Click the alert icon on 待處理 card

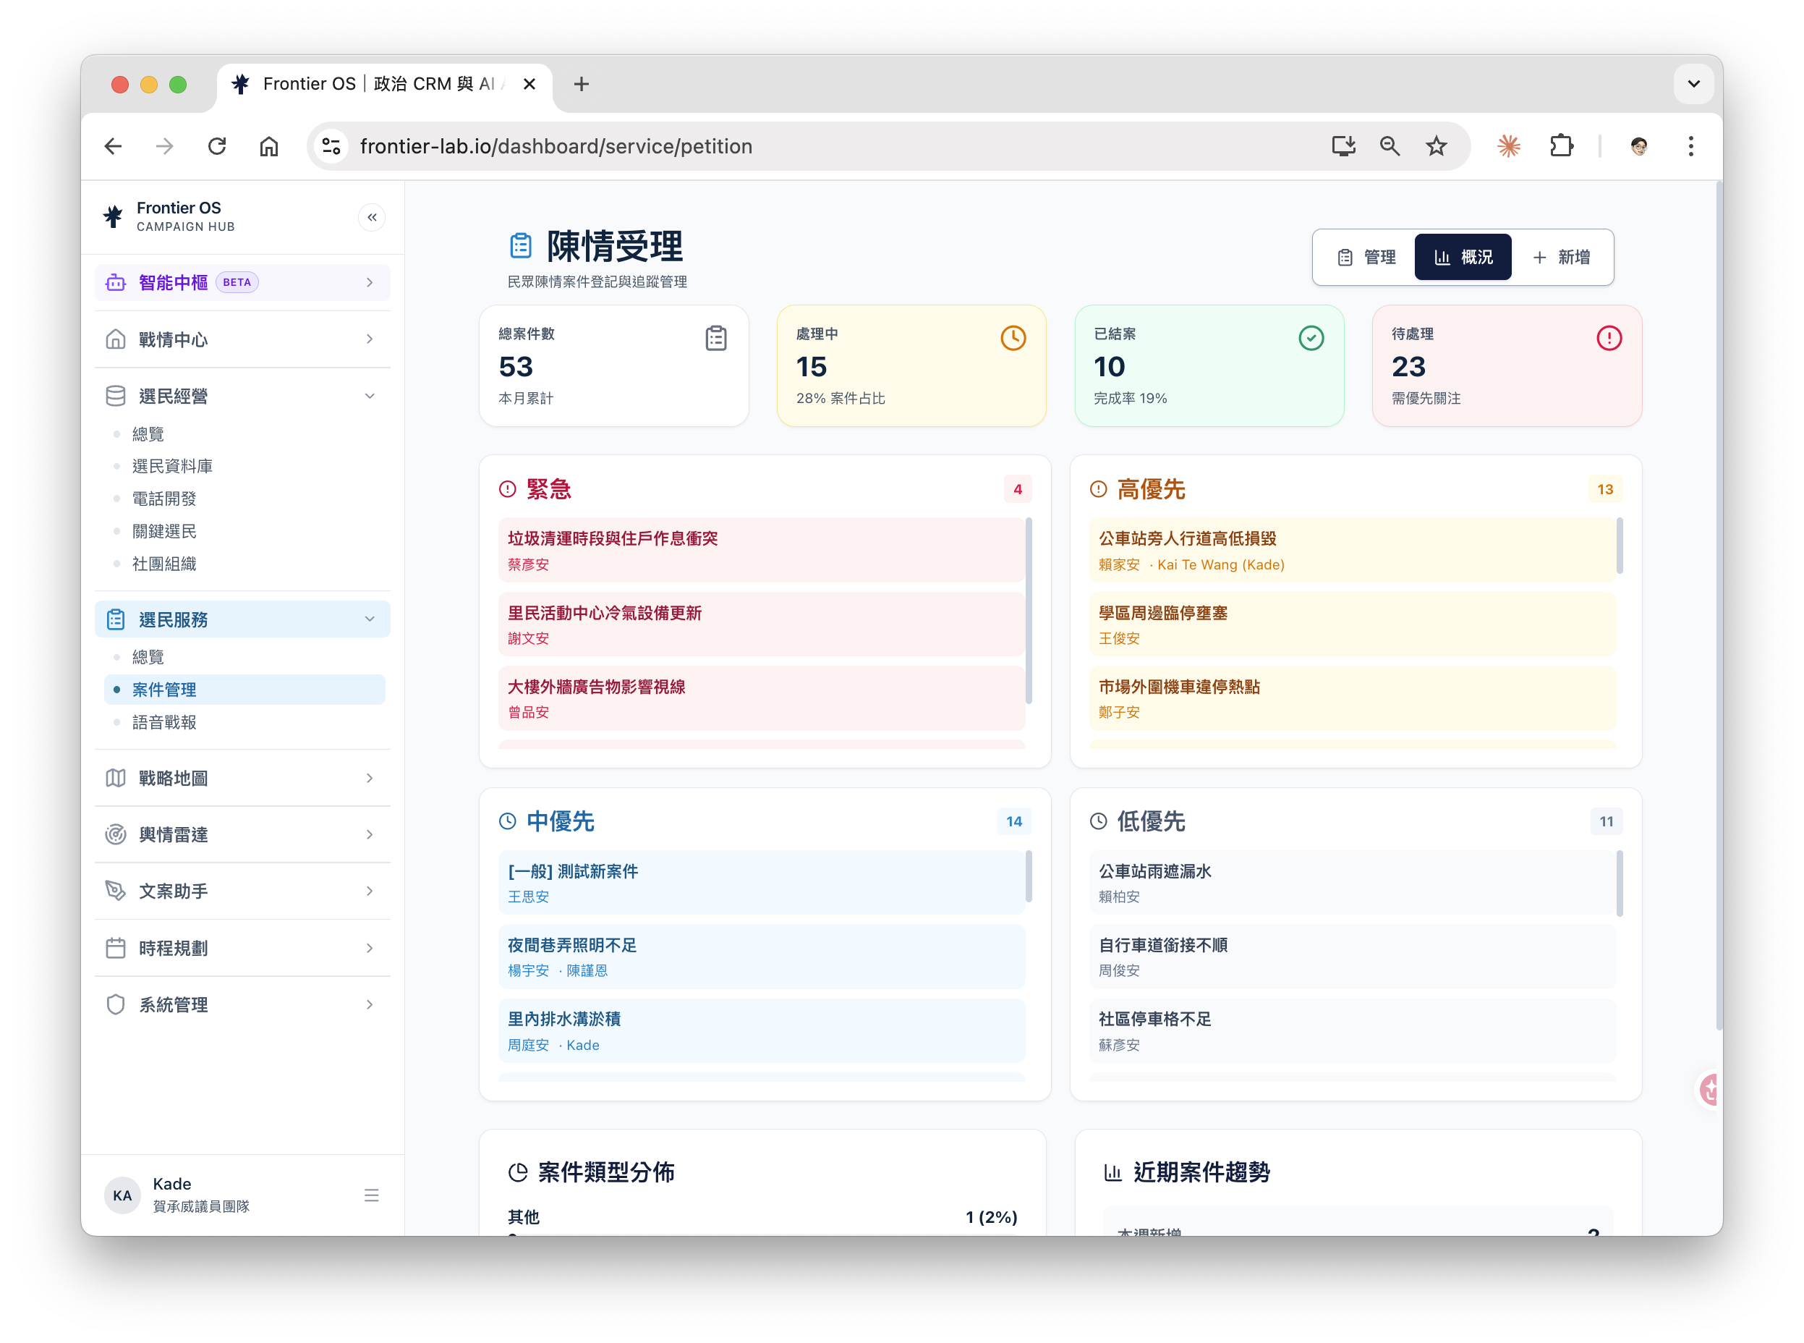pos(1608,338)
